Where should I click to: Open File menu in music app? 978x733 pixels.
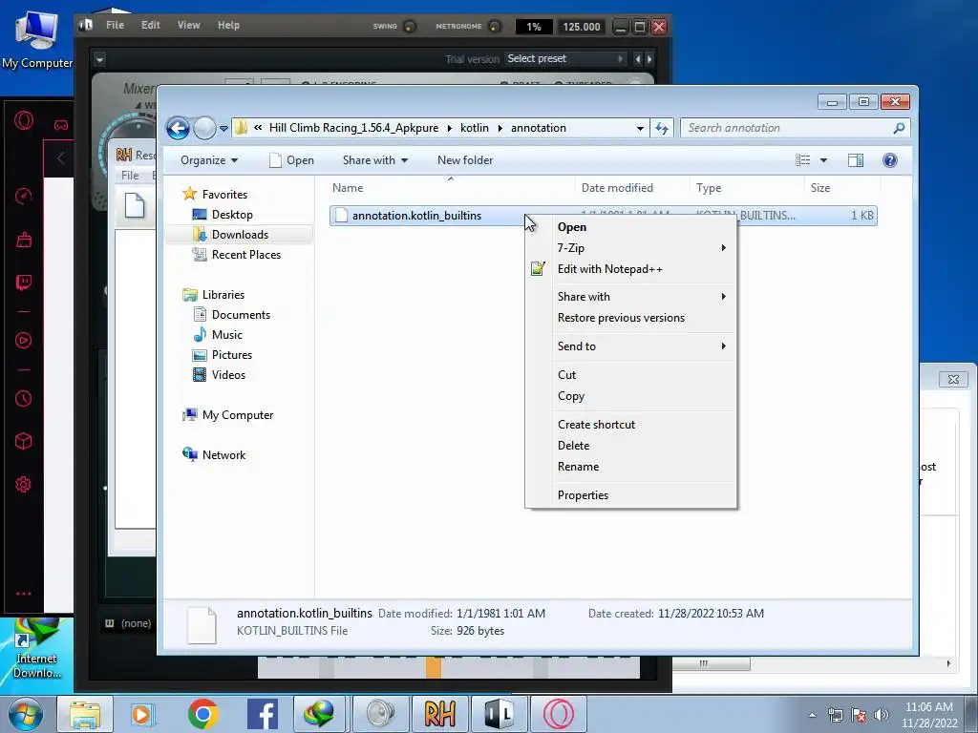point(115,25)
